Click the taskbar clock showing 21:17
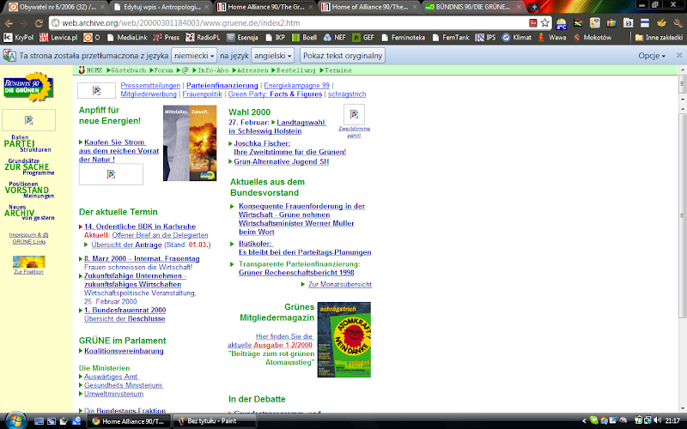687x429 pixels. (x=673, y=421)
